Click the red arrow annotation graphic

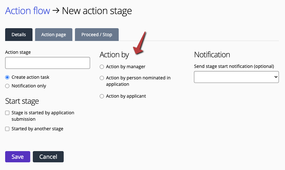click(x=140, y=43)
